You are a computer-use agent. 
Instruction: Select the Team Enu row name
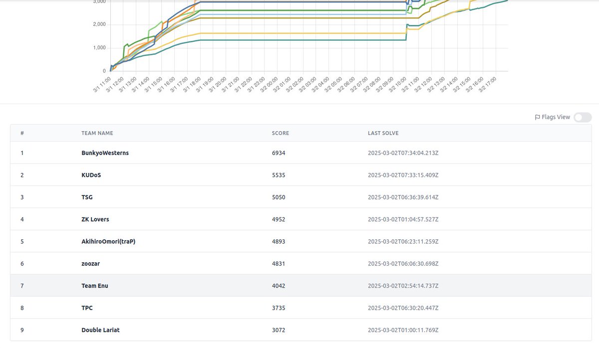95,286
